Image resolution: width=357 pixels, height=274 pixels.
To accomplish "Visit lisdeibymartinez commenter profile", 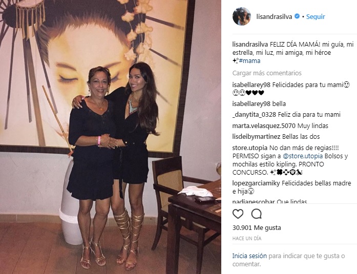I will pos(257,137).
